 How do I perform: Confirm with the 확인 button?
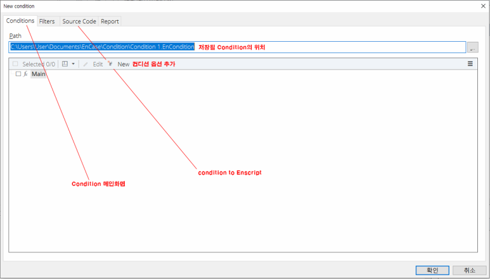point(432,270)
